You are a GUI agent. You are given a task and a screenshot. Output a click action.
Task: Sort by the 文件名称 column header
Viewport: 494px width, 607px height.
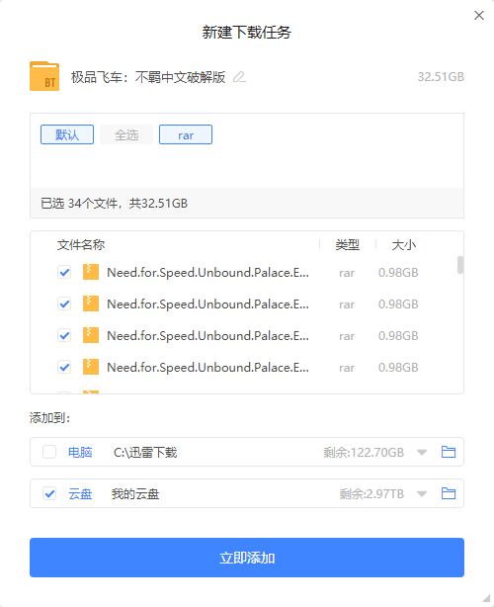tap(81, 244)
